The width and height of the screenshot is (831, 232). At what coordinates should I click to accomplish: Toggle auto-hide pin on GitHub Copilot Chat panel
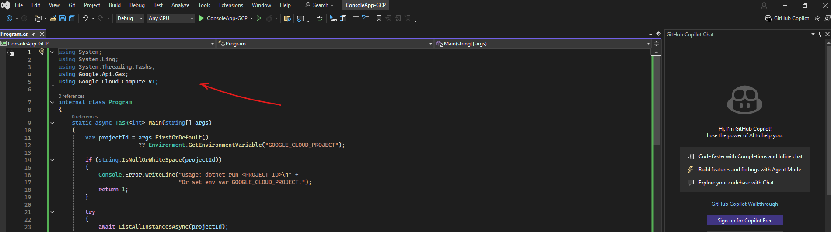820,34
